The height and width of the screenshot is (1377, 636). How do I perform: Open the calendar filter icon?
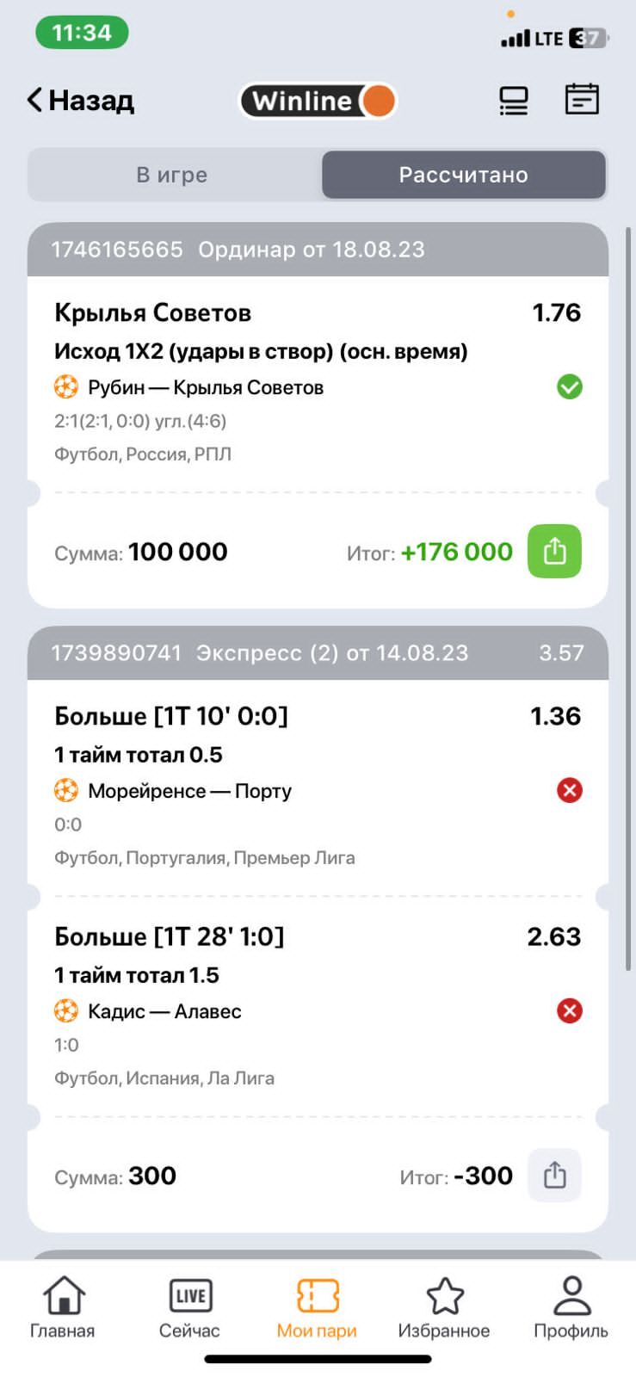click(582, 99)
